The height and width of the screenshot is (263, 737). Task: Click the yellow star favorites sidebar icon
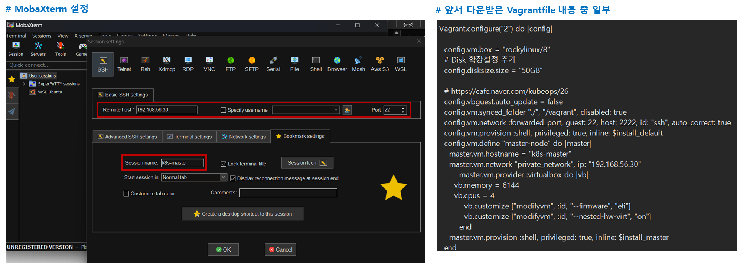point(12,79)
